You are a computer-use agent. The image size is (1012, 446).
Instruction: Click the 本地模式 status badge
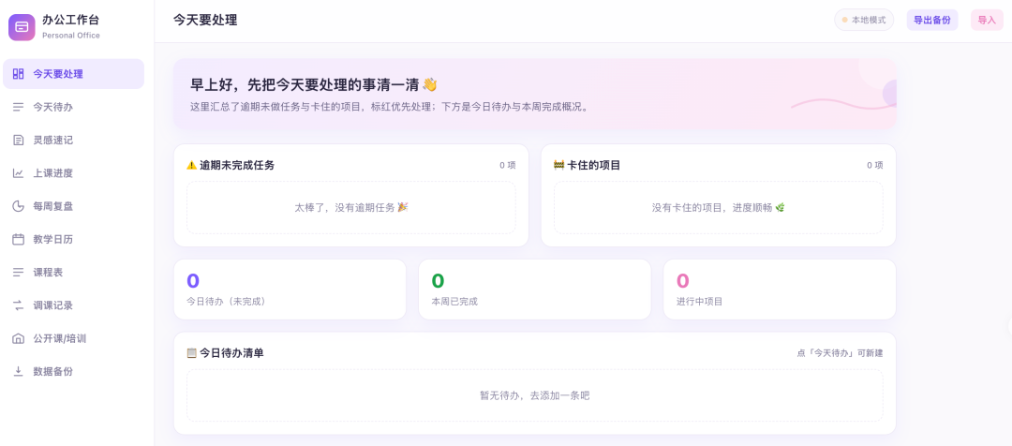coord(864,20)
